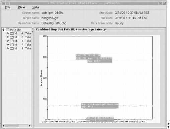Open the Help menu

tap(36, 7)
